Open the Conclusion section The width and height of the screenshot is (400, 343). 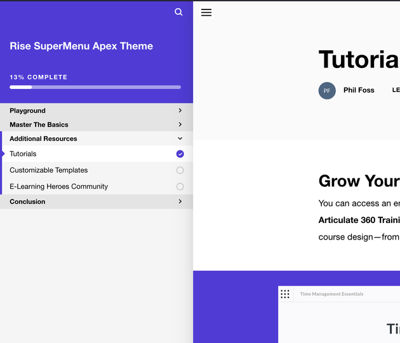[x=97, y=201]
